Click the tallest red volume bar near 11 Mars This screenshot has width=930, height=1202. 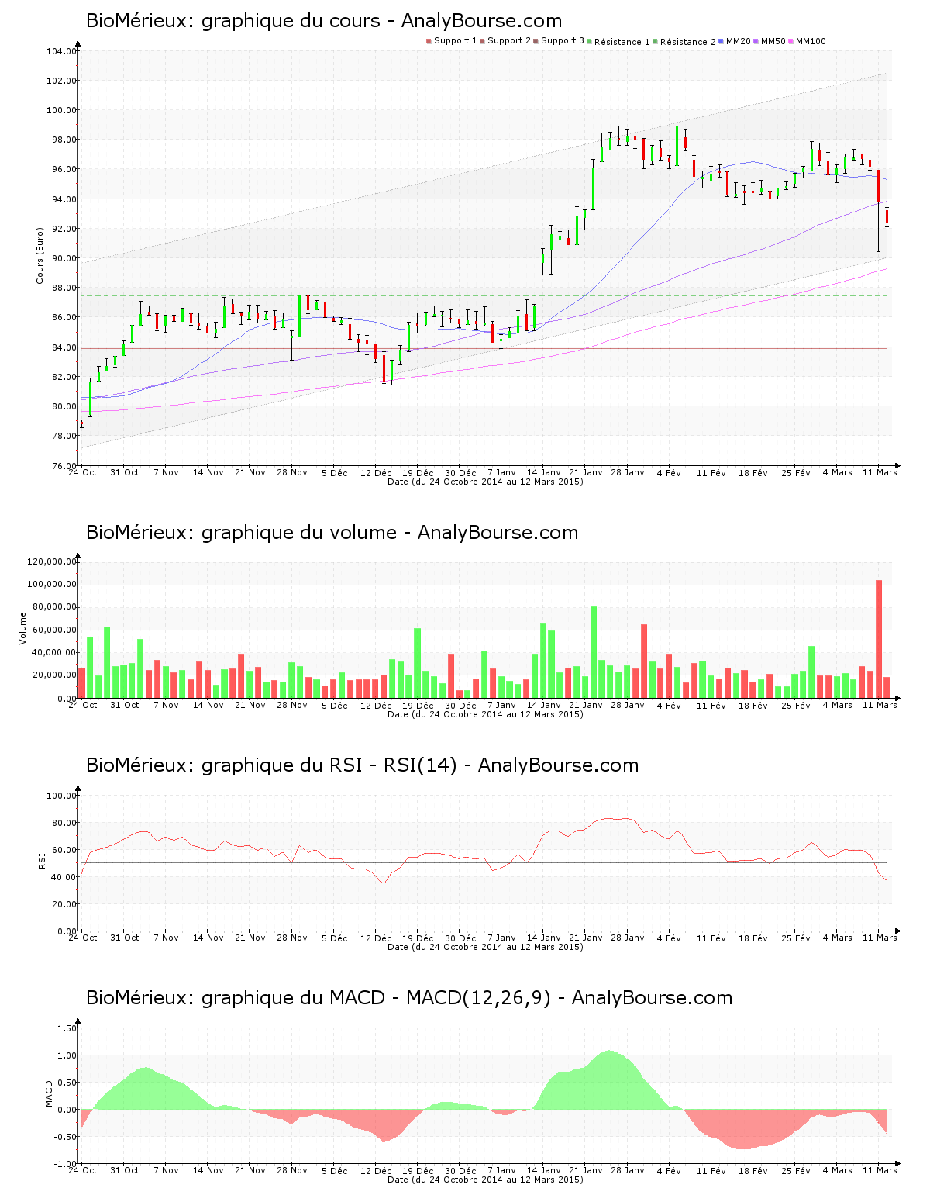click(879, 639)
